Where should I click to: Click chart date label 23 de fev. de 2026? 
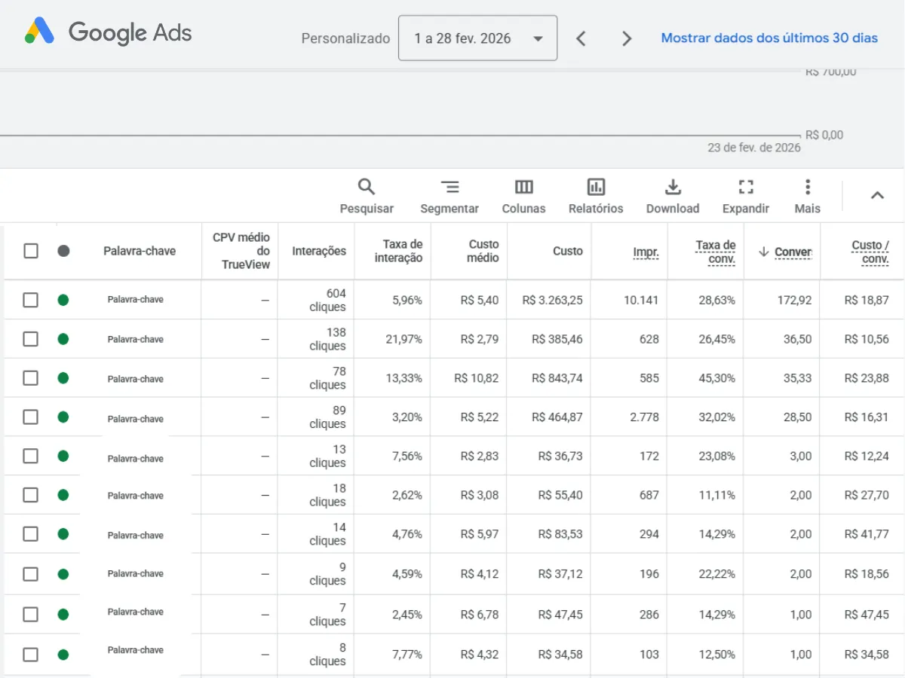coord(754,148)
